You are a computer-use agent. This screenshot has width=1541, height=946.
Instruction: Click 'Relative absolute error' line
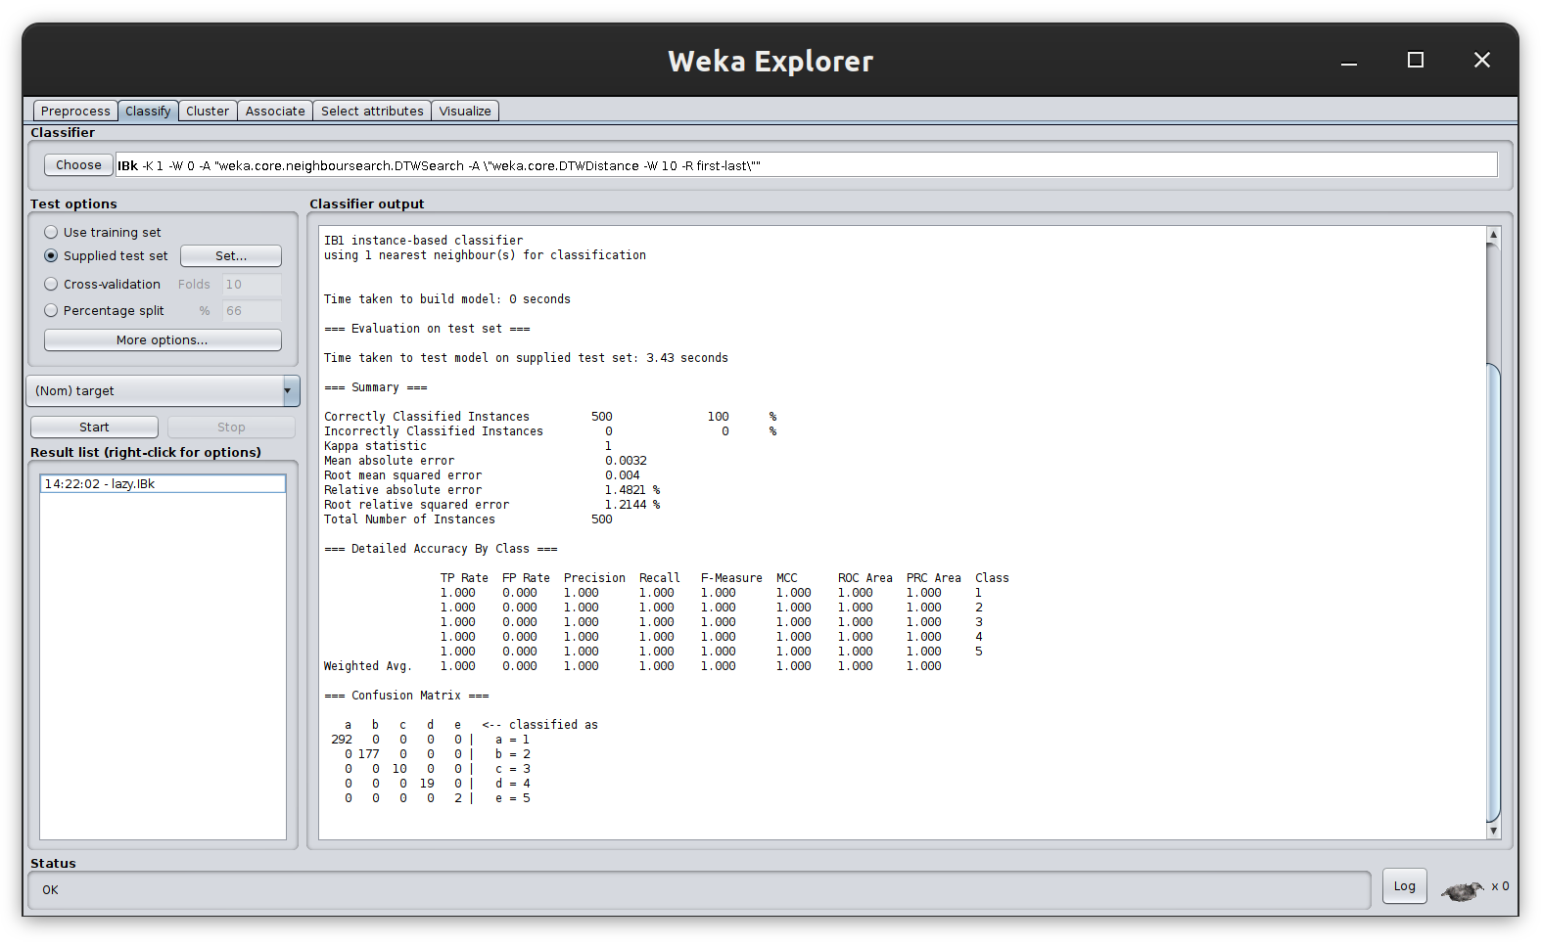pyautogui.click(x=492, y=490)
